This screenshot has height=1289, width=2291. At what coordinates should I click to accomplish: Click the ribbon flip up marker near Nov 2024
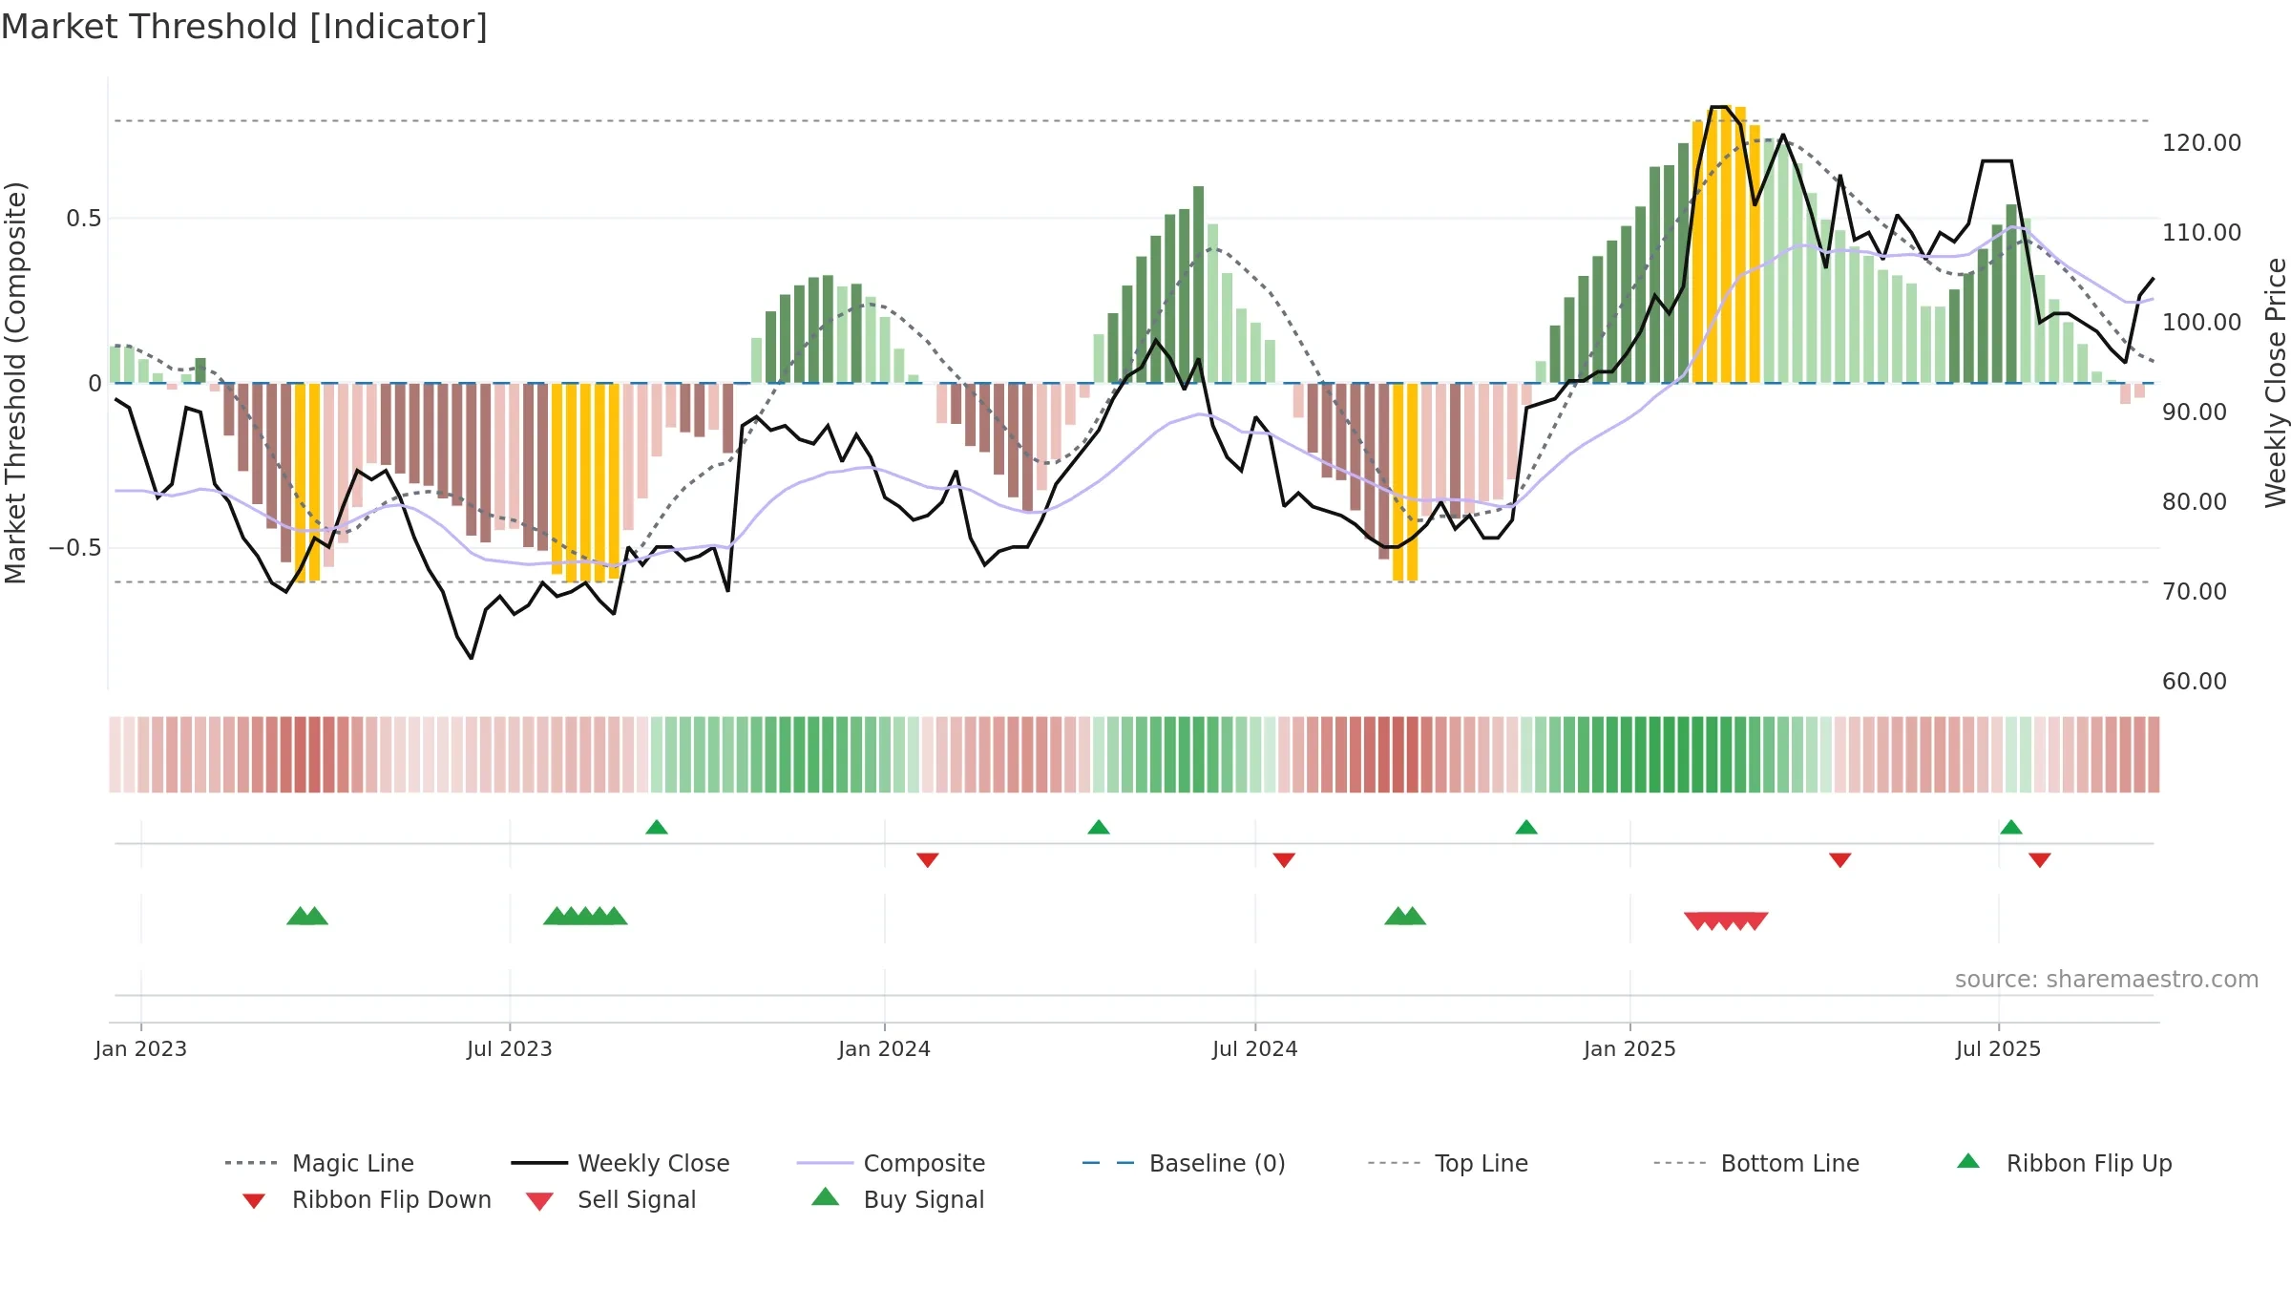pyautogui.click(x=1526, y=827)
